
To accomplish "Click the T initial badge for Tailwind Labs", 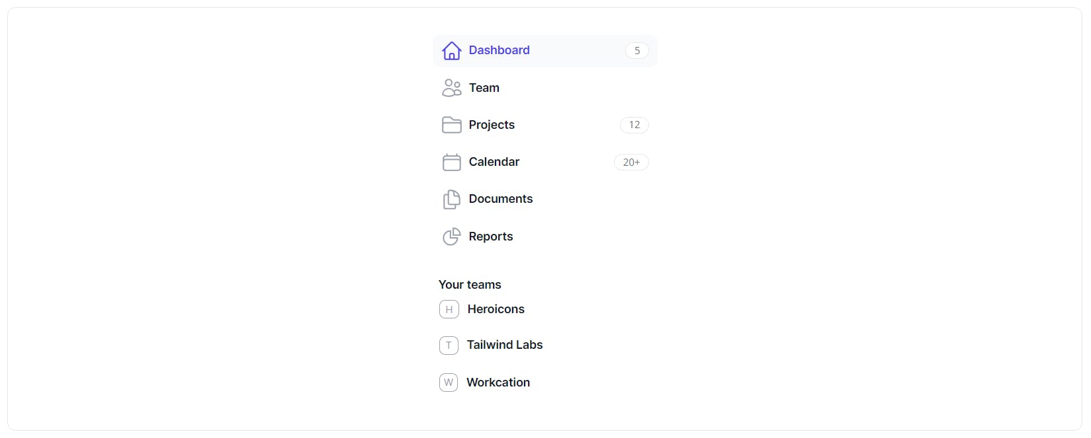I will point(449,345).
